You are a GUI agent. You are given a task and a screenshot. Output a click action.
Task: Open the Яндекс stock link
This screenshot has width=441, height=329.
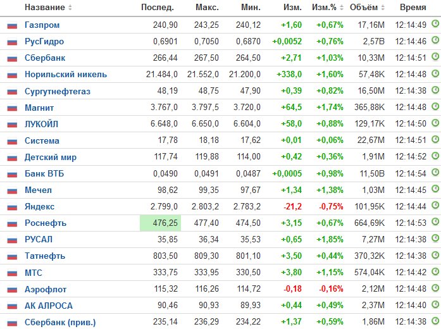(40, 206)
